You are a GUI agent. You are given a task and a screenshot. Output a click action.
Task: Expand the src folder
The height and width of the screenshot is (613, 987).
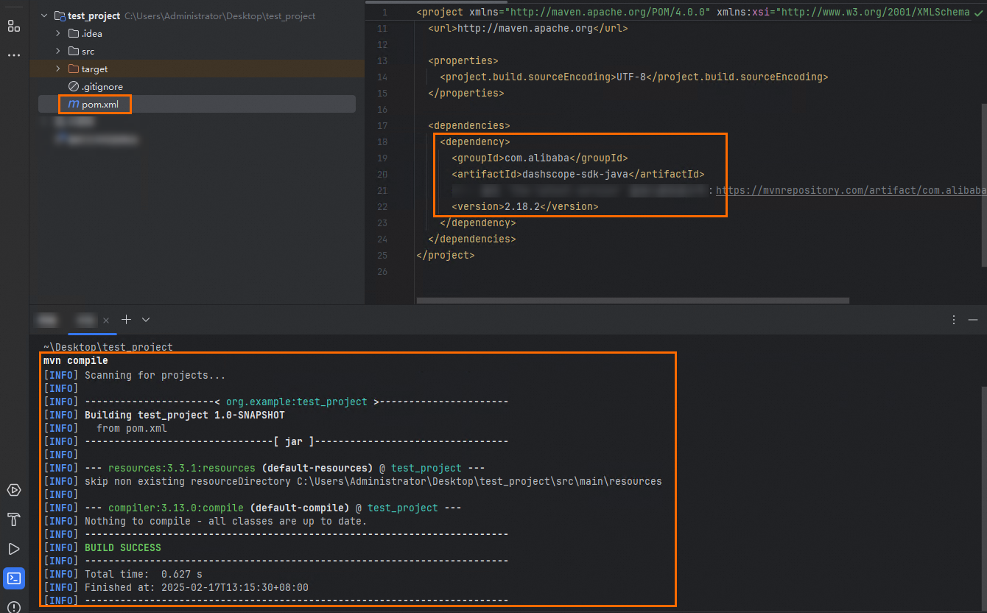pyautogui.click(x=58, y=51)
